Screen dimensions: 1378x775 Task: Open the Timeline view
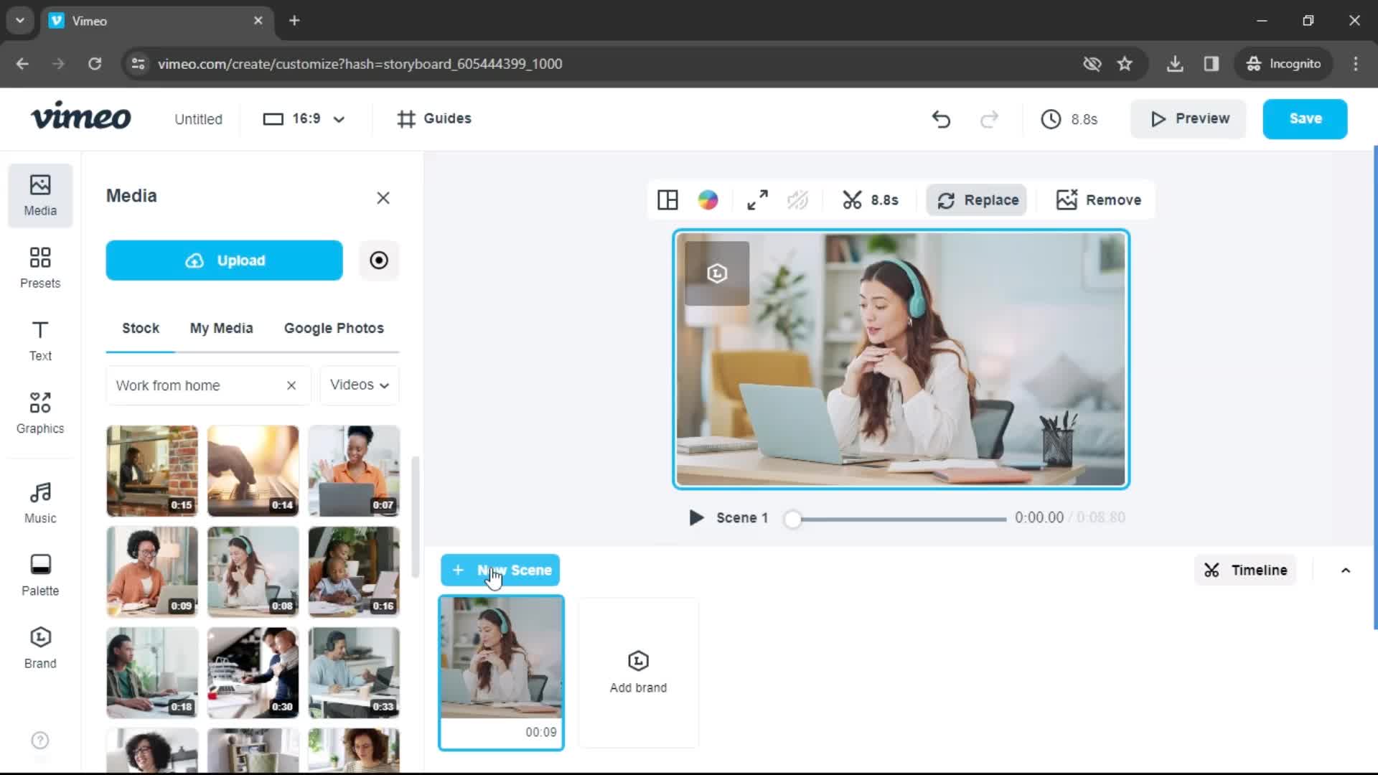click(x=1245, y=570)
